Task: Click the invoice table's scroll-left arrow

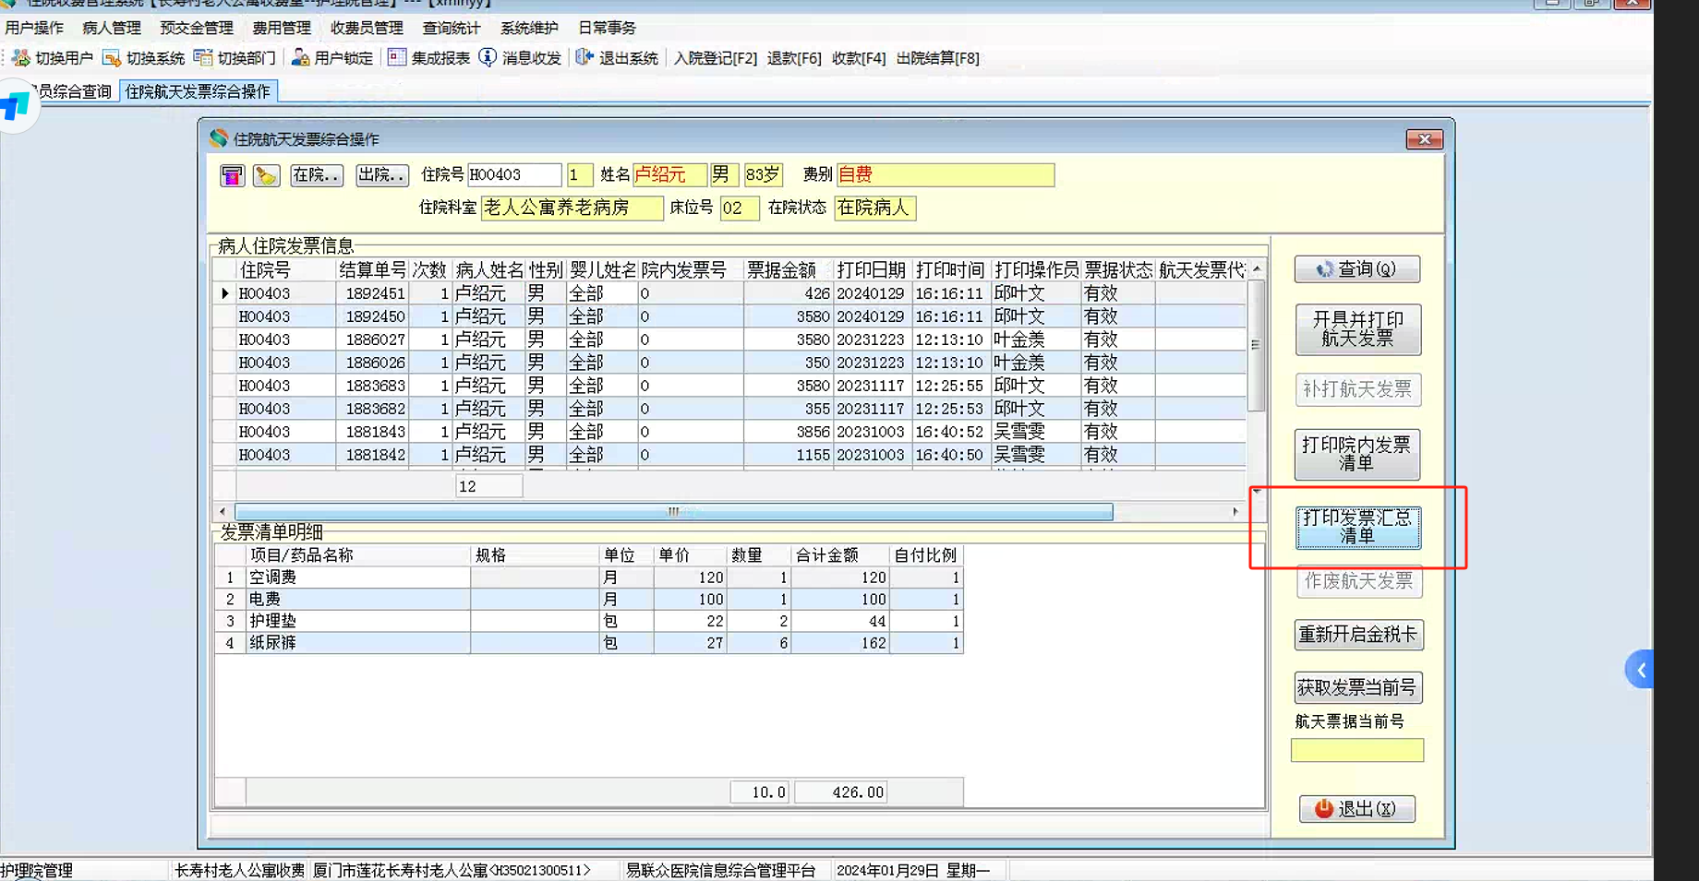Action: [x=223, y=512]
